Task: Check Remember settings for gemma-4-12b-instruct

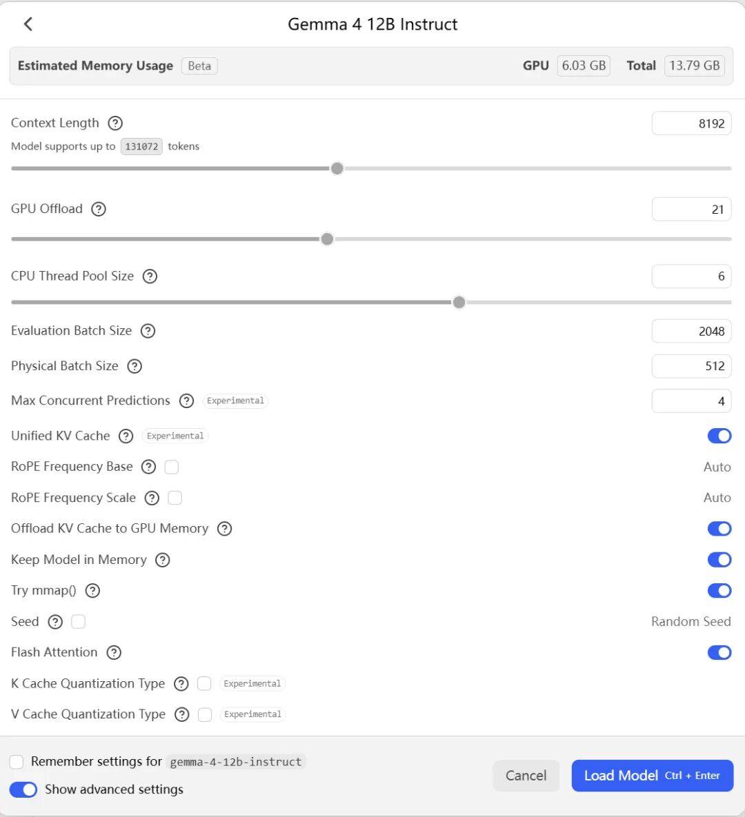Action: (x=17, y=762)
